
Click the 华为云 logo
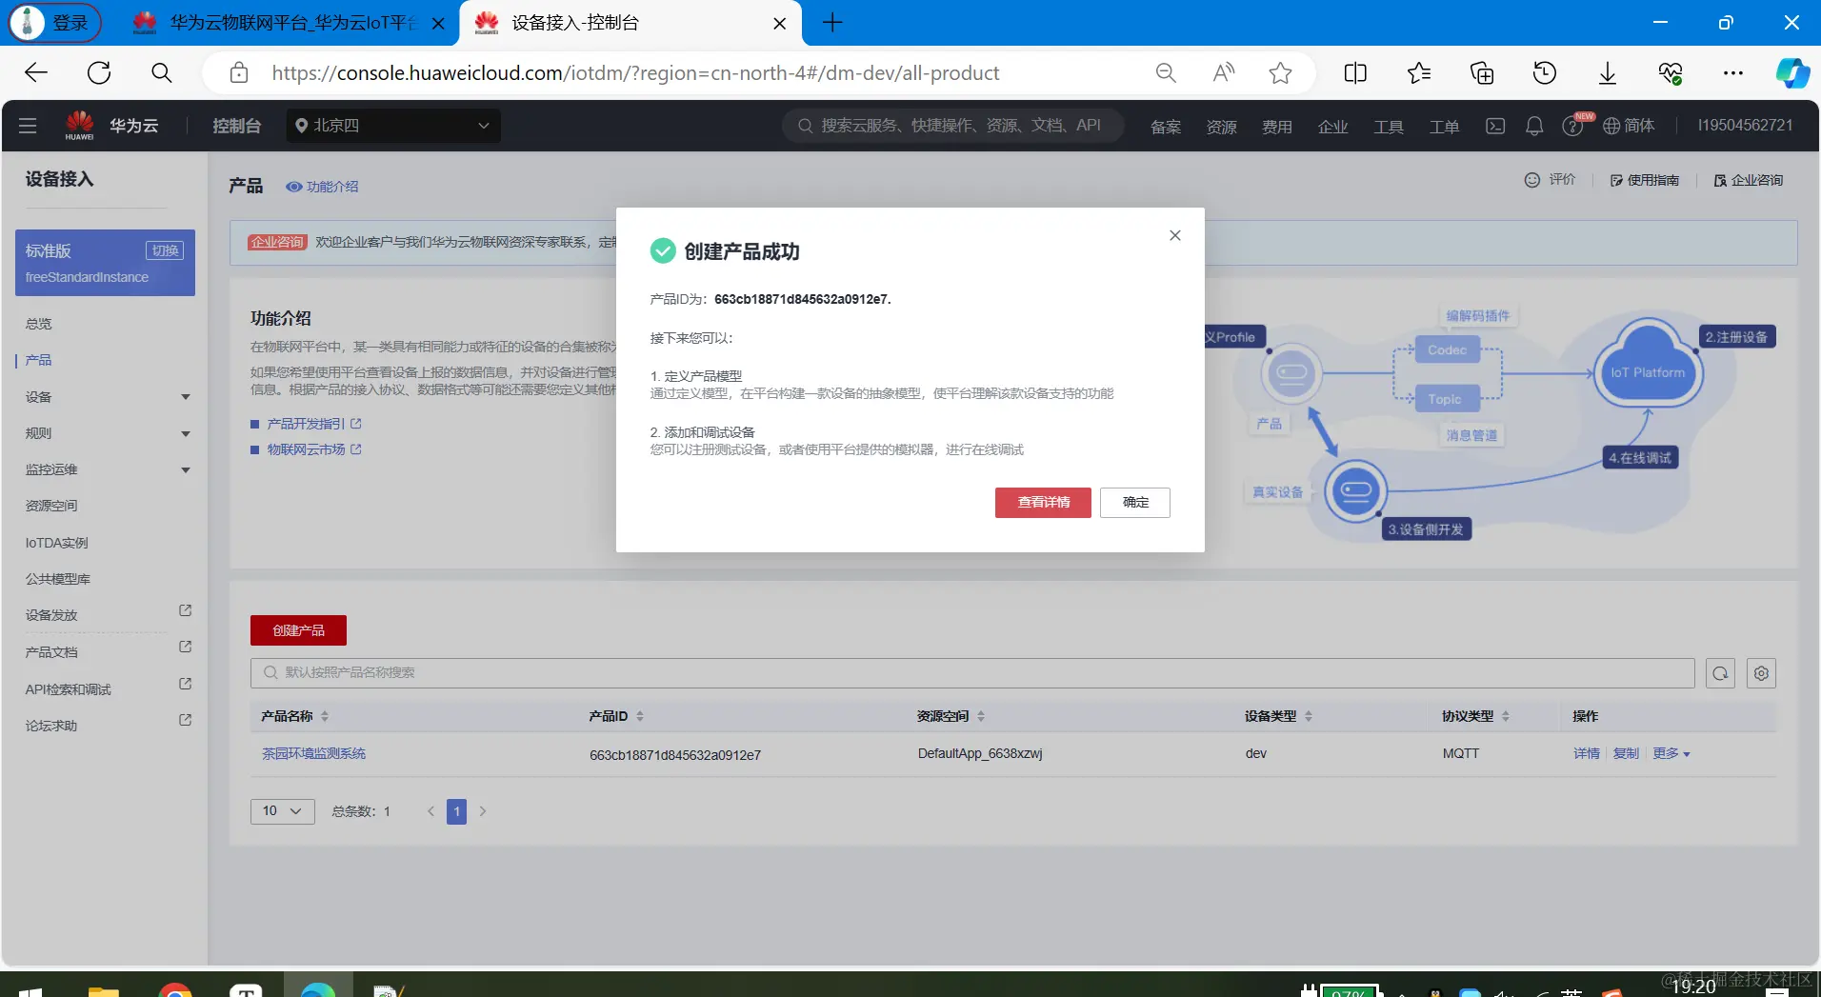coord(111,126)
